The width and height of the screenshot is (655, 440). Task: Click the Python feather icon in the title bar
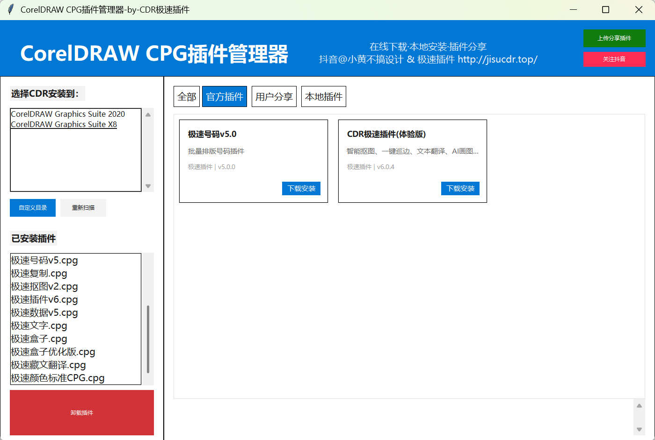[10, 9]
